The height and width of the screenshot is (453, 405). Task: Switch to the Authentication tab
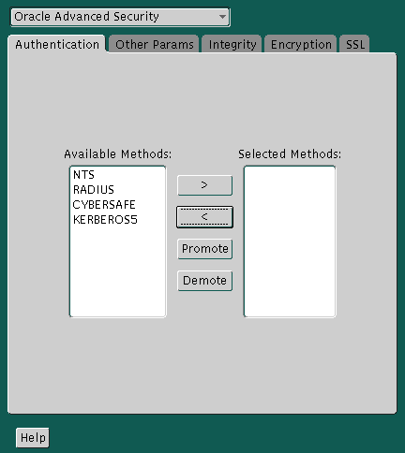(57, 45)
